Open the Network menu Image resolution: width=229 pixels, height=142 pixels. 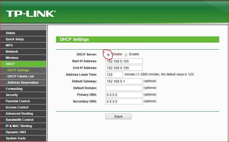click(x=23, y=52)
